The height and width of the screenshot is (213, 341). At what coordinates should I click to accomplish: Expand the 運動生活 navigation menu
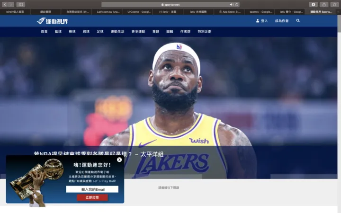[x=117, y=32]
